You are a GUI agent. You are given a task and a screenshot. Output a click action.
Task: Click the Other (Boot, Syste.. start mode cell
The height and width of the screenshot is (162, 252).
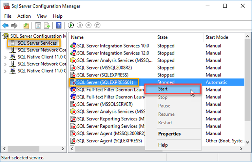[225, 141]
